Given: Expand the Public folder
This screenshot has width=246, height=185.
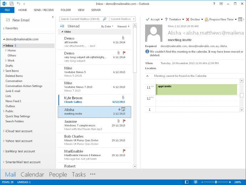Looking at the screenshot, I should point(4,111).
